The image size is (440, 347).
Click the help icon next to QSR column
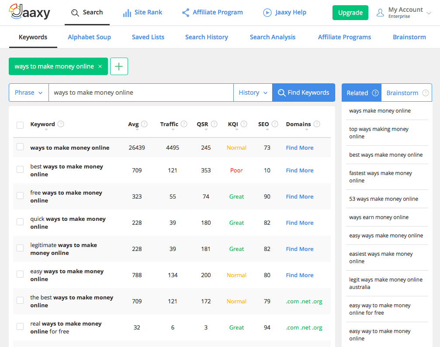pos(214,124)
